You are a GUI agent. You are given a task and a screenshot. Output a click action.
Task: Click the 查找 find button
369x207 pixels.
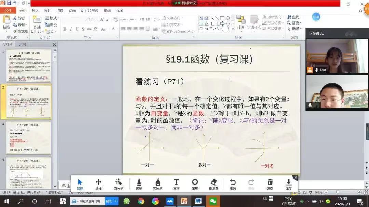click(x=293, y=17)
